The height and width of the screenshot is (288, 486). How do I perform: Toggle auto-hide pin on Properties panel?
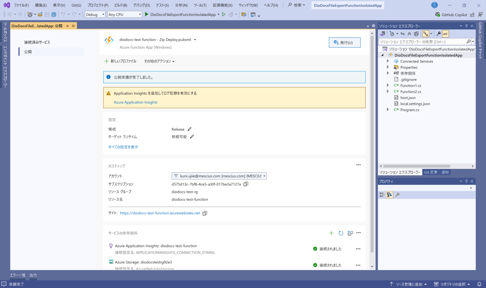tap(466, 181)
